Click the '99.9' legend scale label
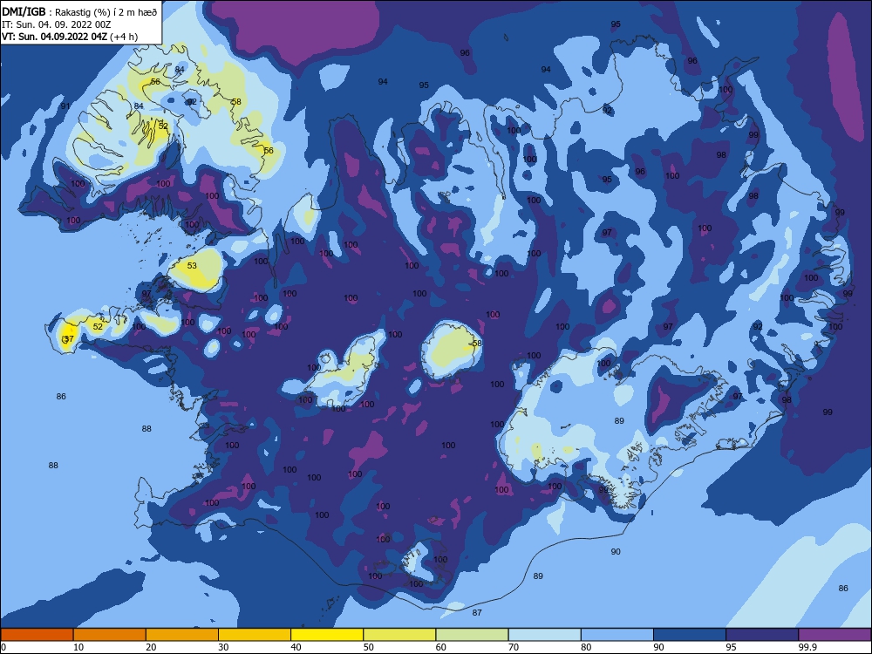Image resolution: width=872 pixels, height=654 pixels. 807,647
